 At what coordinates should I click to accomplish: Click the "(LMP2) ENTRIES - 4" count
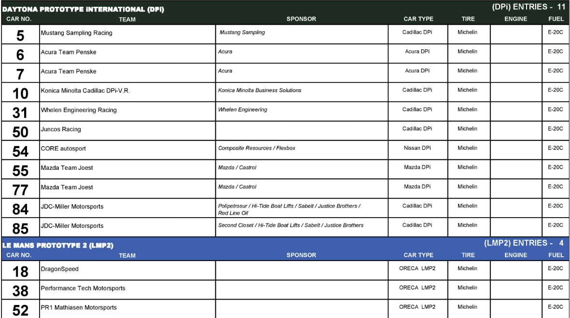524,243
